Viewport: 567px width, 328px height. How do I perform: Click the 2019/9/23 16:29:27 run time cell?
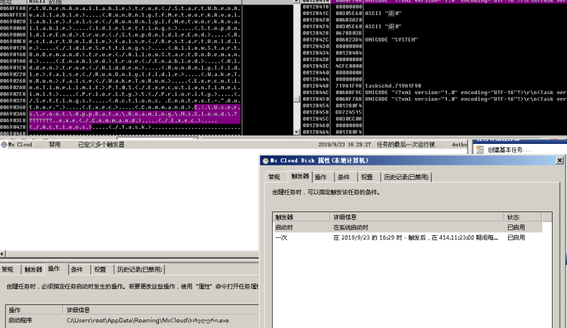(x=344, y=145)
